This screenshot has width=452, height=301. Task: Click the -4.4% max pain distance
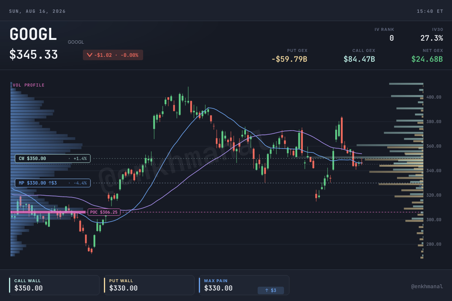[80, 183]
